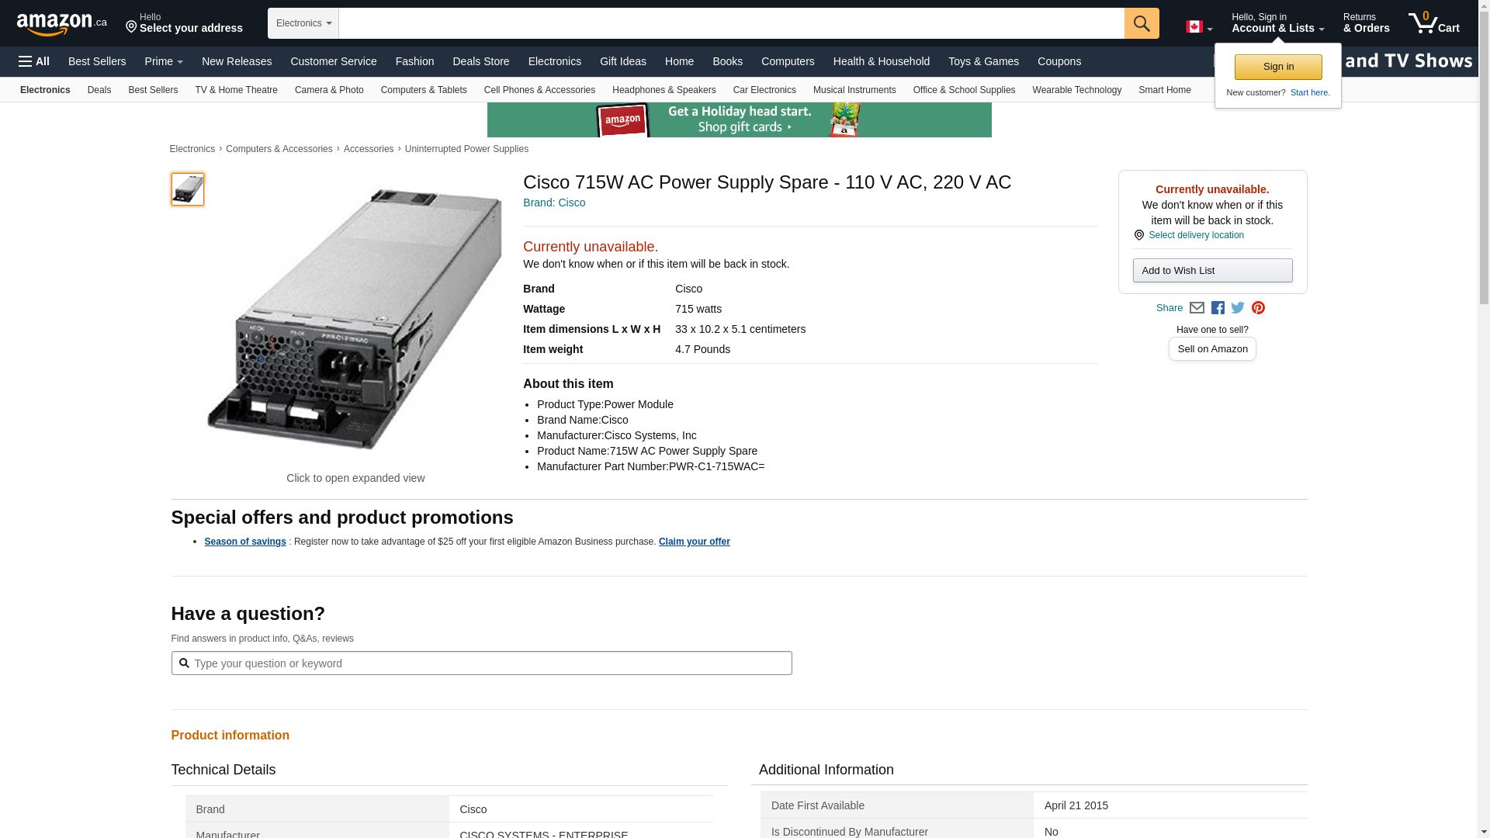This screenshot has width=1490, height=838.
Task: Click the yellow Sign in button
Action: [1277, 67]
